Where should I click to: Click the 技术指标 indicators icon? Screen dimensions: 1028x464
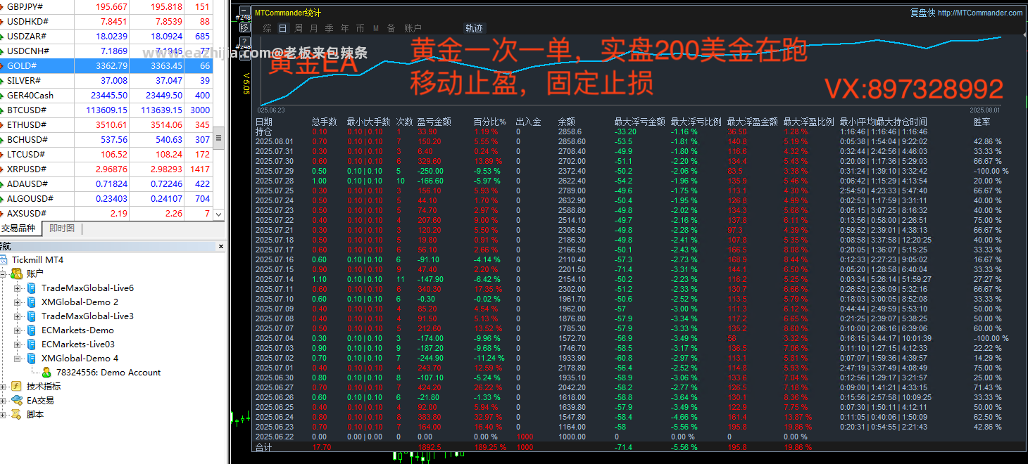(16, 386)
